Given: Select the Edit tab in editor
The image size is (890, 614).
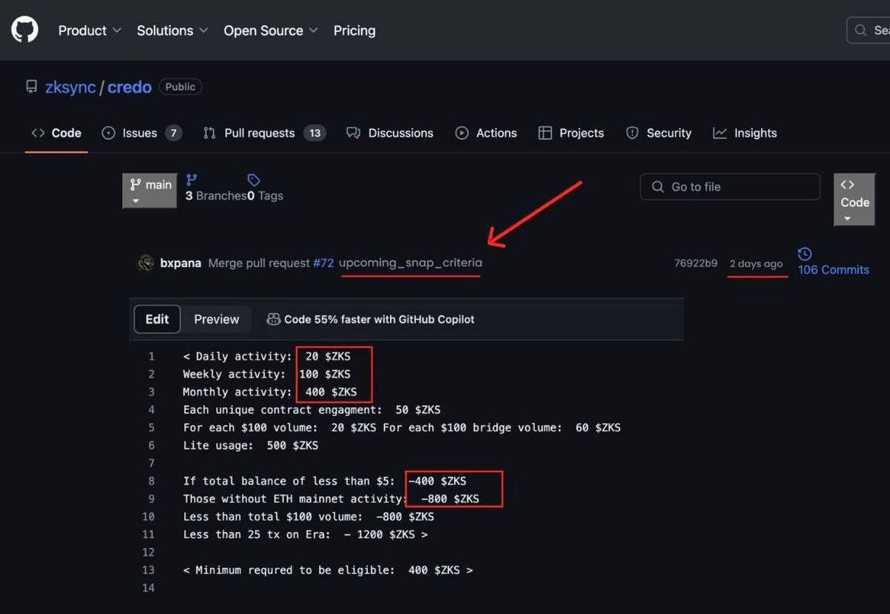Looking at the screenshot, I should (x=157, y=319).
